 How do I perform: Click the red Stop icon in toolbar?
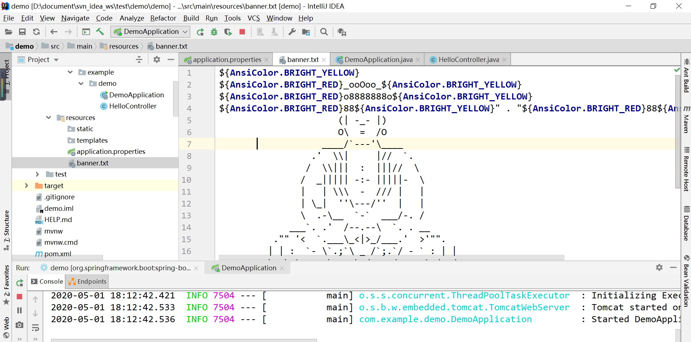click(242, 32)
